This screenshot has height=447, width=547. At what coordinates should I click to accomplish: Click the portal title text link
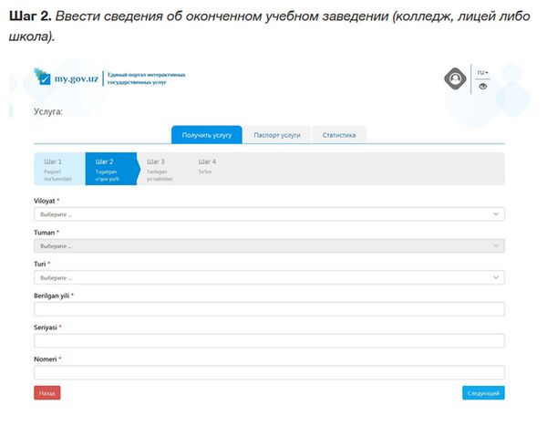pos(146,77)
